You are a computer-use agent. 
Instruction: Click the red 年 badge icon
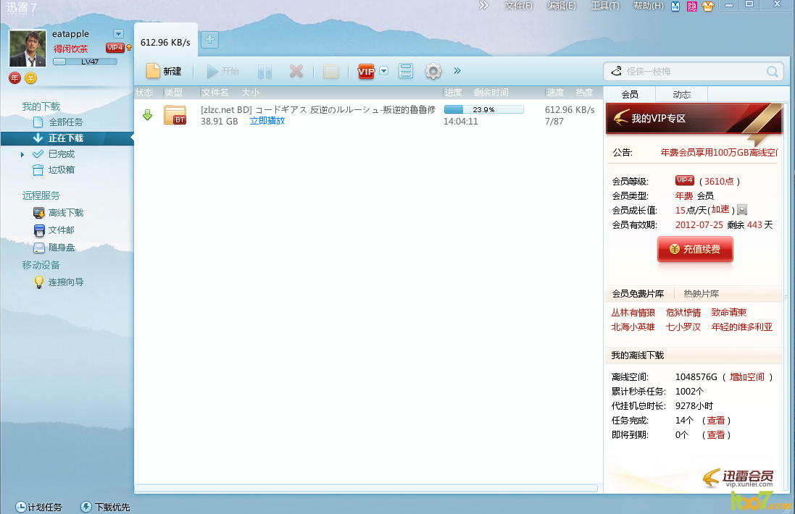pyautogui.click(x=14, y=78)
